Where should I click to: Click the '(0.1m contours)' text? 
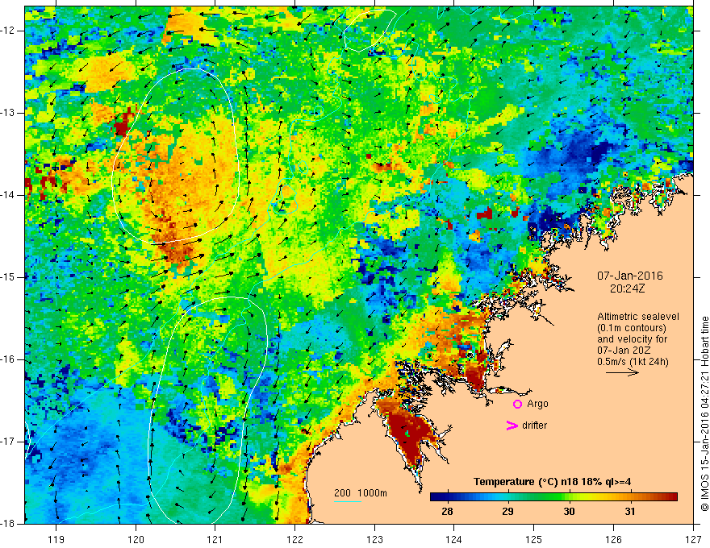tap(632, 328)
